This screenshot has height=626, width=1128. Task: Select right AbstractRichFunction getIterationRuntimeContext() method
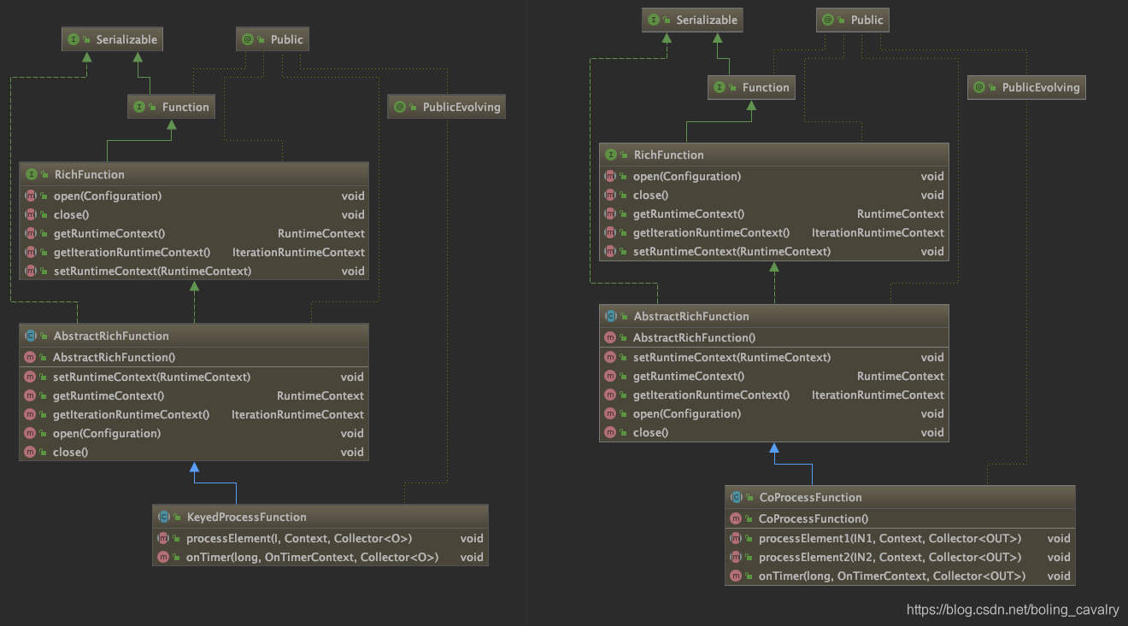[x=711, y=395]
